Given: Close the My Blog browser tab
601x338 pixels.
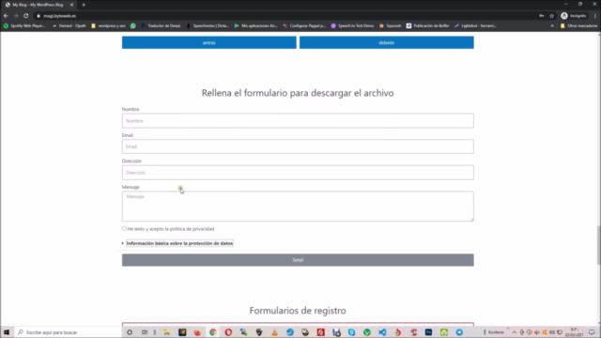Looking at the screenshot, I should click(x=71, y=5).
